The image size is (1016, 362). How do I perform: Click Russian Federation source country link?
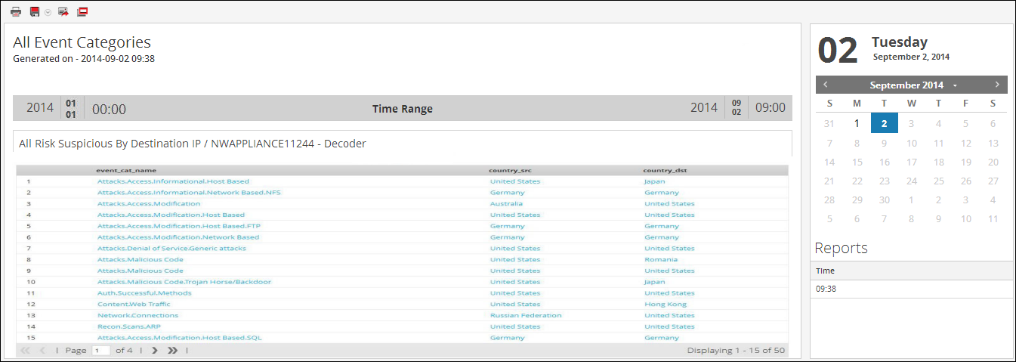526,315
